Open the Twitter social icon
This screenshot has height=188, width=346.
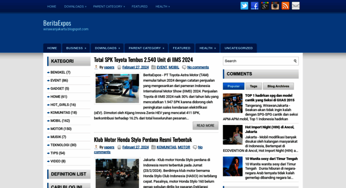pos(244,6)
